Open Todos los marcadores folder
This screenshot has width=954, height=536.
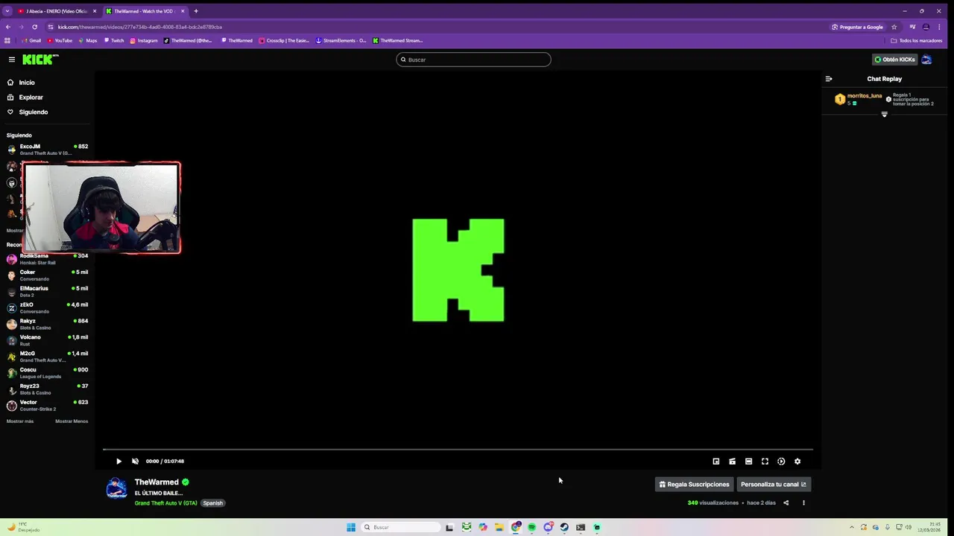click(917, 41)
